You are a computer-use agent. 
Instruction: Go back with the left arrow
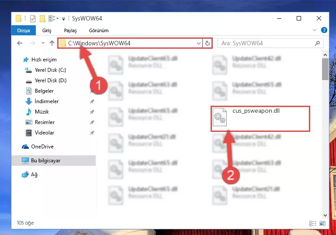tap(20, 43)
